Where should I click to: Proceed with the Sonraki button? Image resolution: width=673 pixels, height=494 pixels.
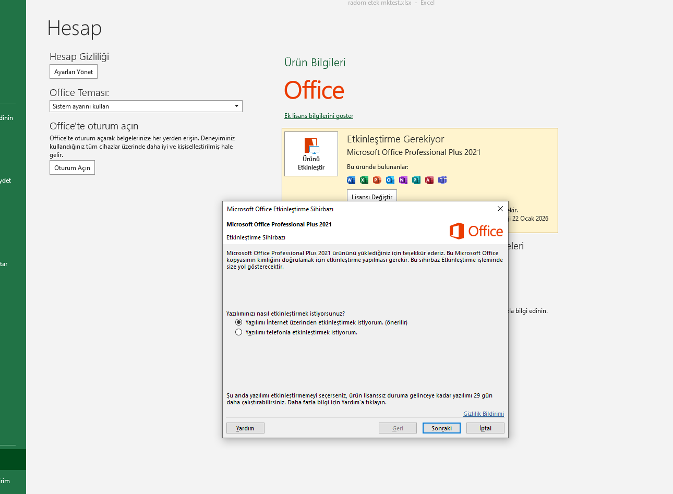click(441, 428)
